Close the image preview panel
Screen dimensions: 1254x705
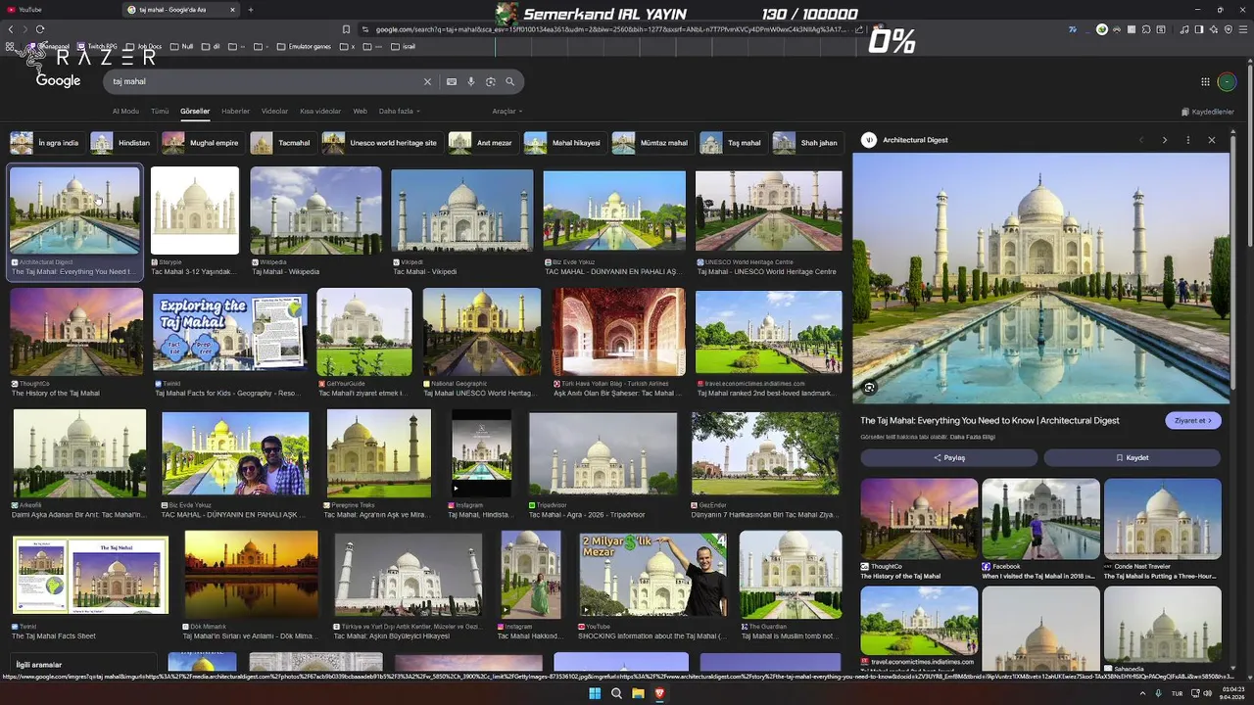[1212, 140]
